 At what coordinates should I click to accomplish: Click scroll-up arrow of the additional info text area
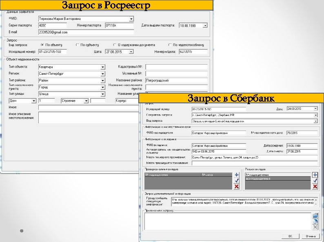[x=316, y=200]
